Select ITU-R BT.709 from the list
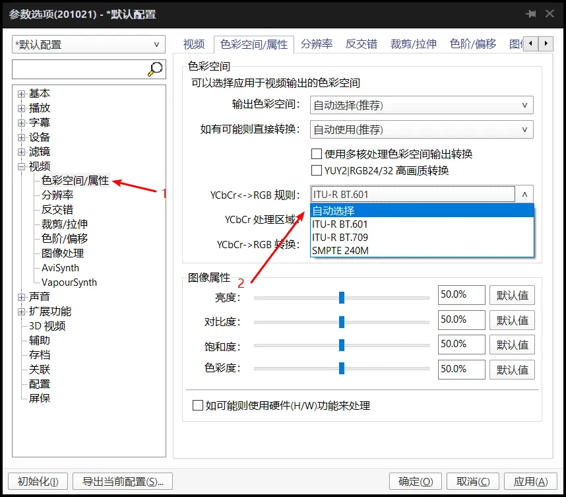566x497 pixels. tap(340, 237)
